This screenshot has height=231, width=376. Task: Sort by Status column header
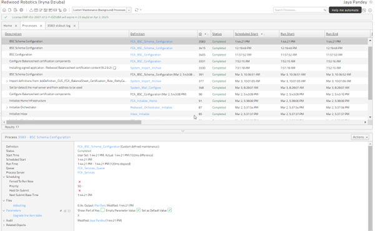(x=217, y=34)
